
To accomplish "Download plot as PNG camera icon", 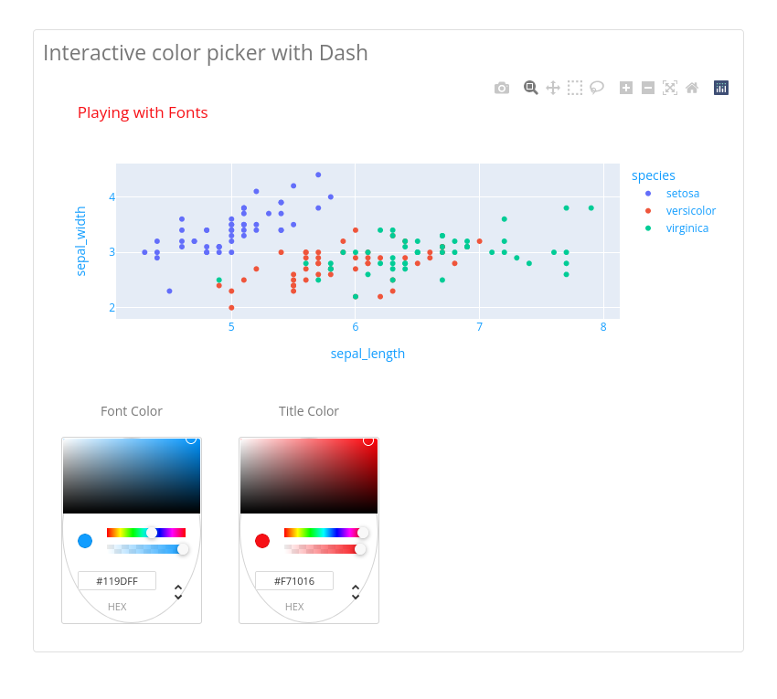I will pyautogui.click(x=502, y=88).
